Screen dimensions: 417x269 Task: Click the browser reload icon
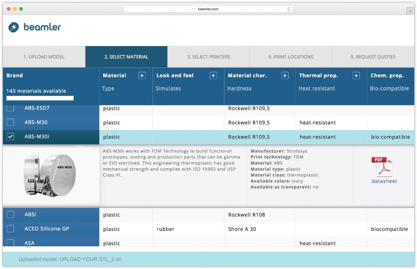click(x=289, y=9)
